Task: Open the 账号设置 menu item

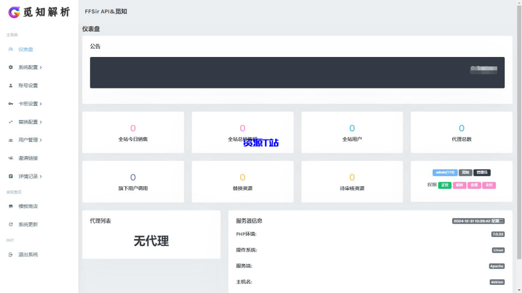Action: tap(28, 85)
